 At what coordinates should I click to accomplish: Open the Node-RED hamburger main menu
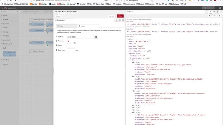pos(220,8)
